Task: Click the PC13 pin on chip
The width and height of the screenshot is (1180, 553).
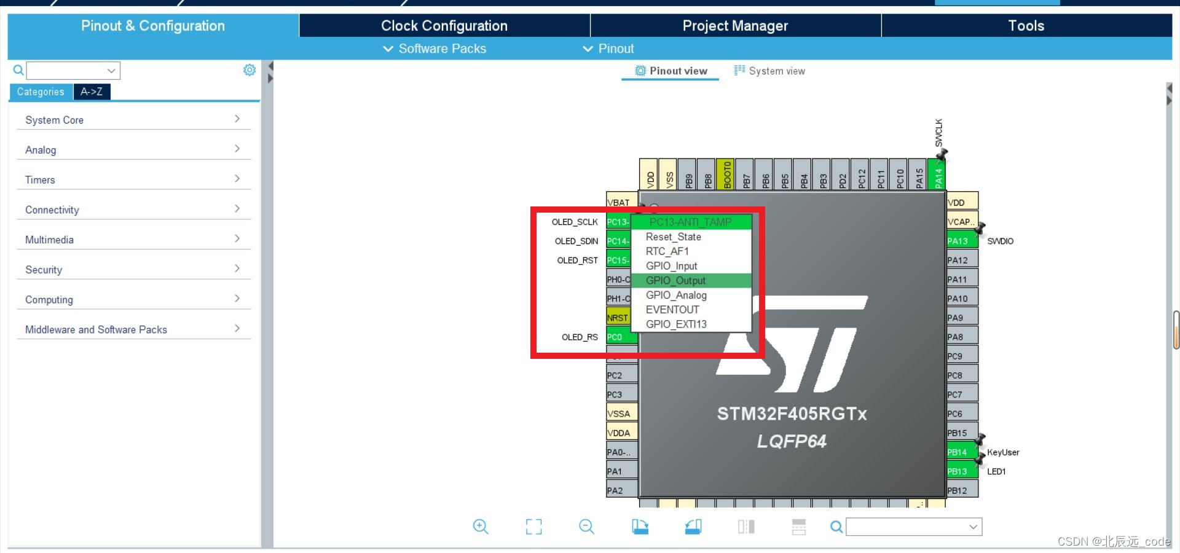Action: (x=618, y=222)
